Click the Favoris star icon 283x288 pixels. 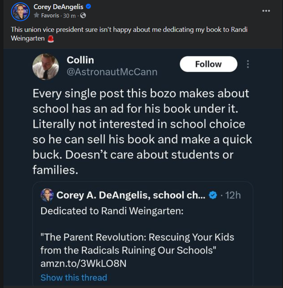click(36, 15)
